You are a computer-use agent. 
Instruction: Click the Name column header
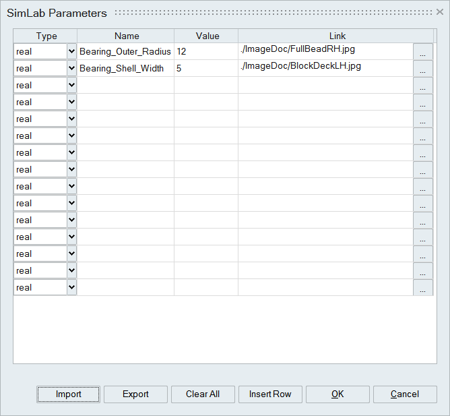coord(126,36)
